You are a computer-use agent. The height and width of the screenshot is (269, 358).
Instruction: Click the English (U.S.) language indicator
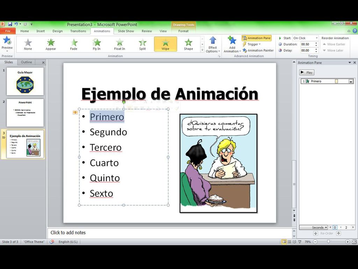(68, 242)
